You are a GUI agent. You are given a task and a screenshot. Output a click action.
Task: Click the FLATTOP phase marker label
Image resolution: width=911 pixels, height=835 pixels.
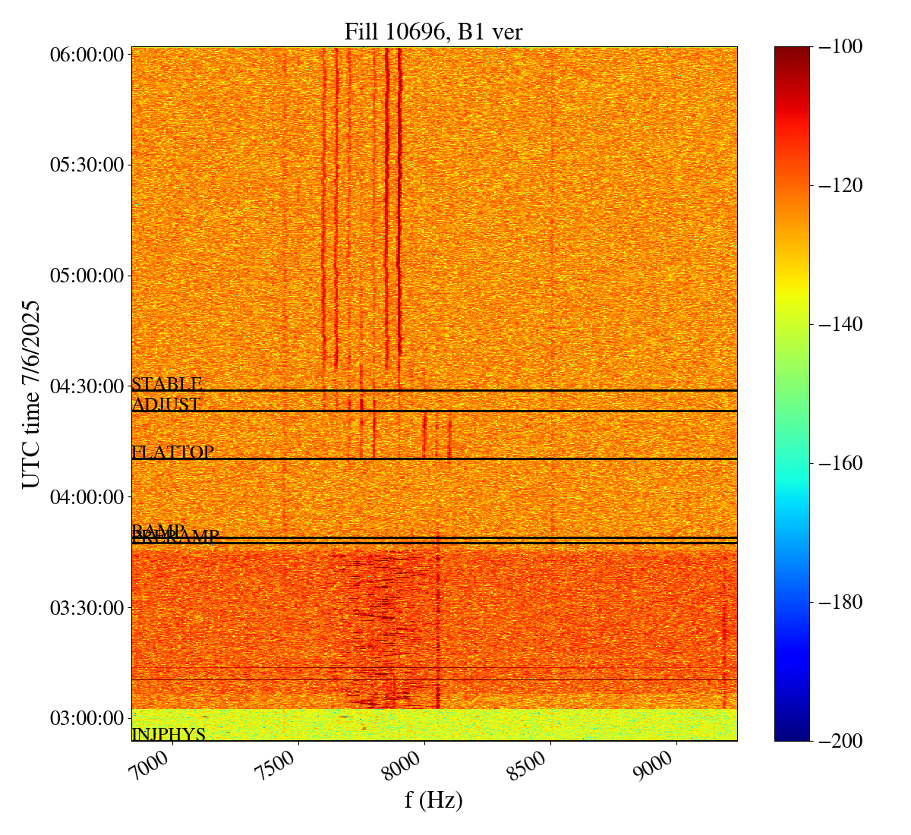pos(173,452)
